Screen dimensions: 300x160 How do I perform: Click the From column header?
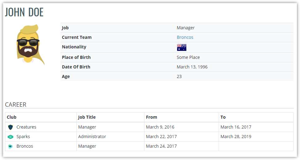pos(152,117)
